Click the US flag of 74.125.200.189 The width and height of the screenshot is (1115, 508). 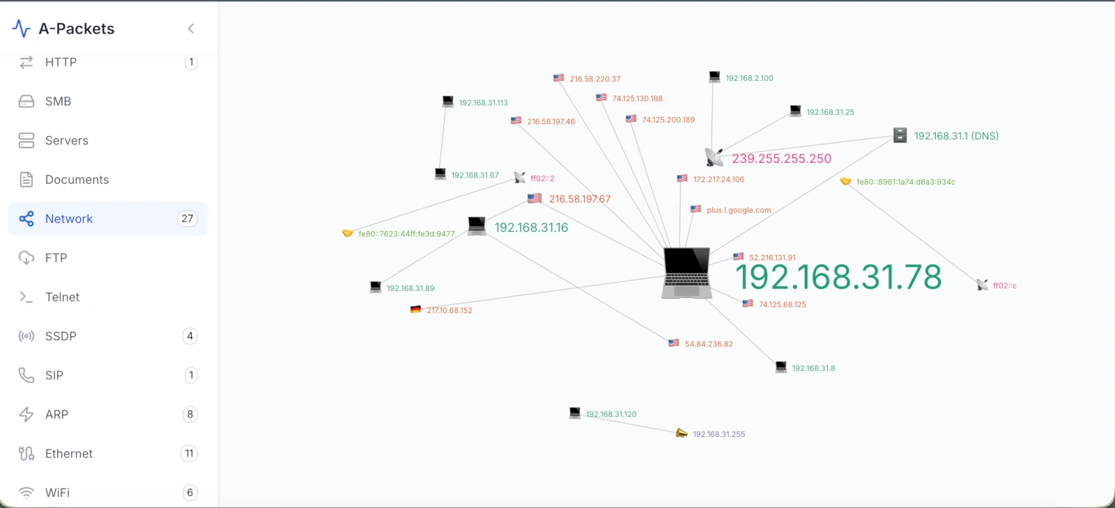click(631, 119)
